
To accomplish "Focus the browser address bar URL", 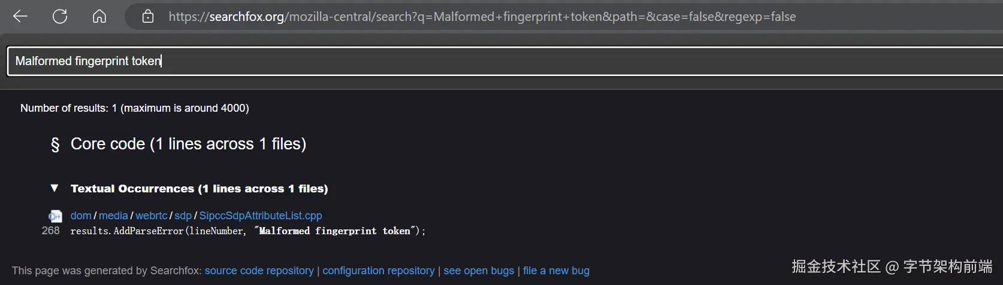I will coord(482,17).
